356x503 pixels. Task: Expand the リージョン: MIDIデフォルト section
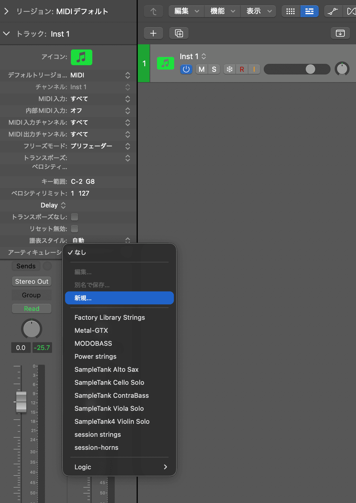point(6,11)
